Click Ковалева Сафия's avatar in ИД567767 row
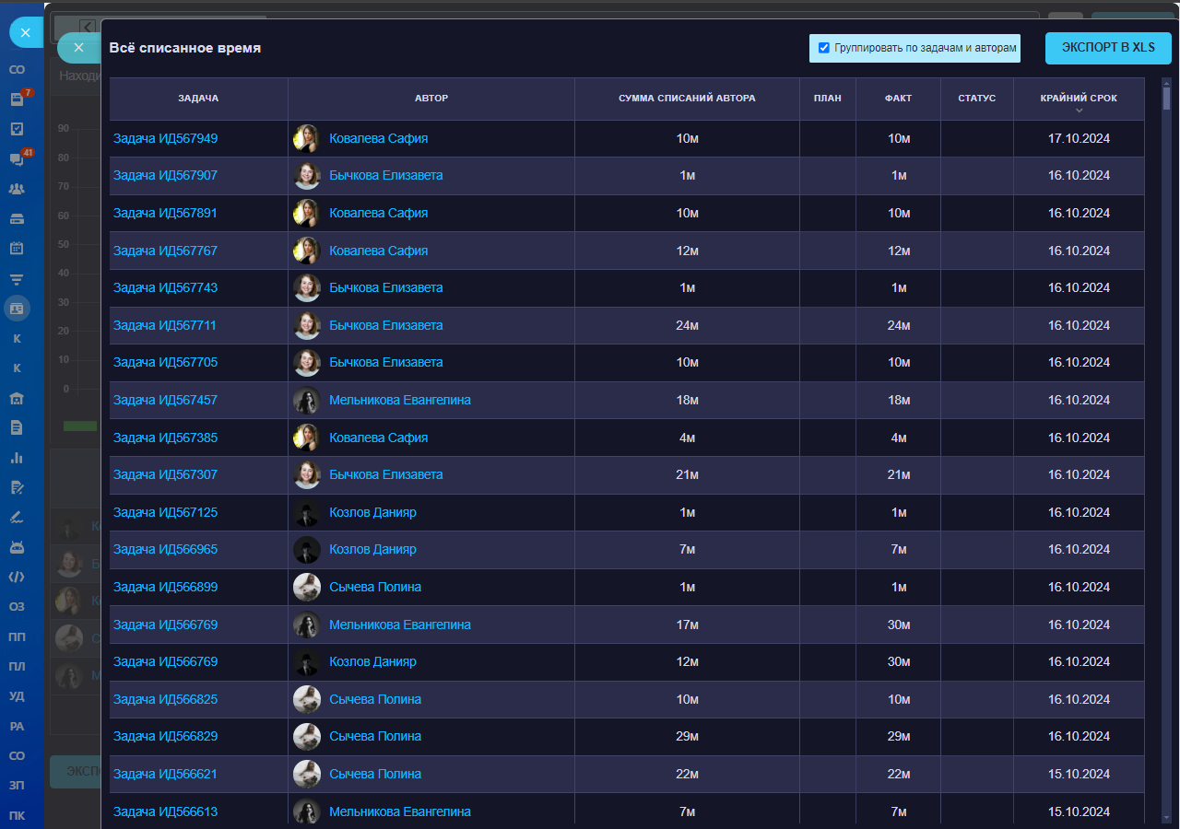This screenshot has height=829, width=1180. (307, 251)
